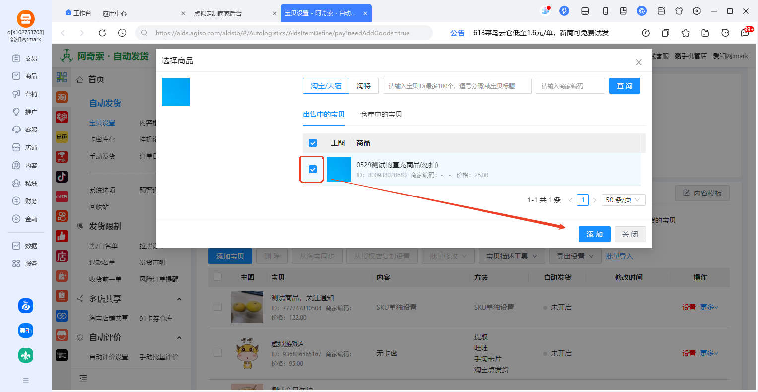Focus the 商家编码 input field
This screenshot has height=392, width=758.
(x=570, y=86)
